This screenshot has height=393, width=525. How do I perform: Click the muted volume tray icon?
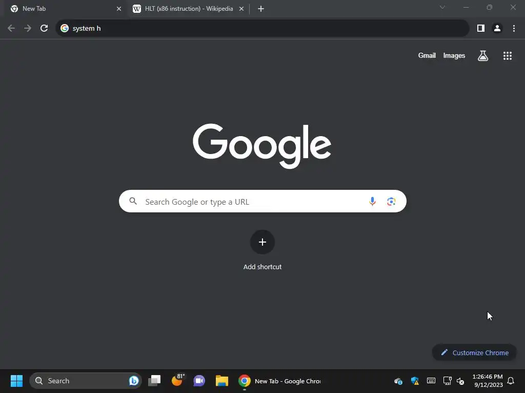461,381
